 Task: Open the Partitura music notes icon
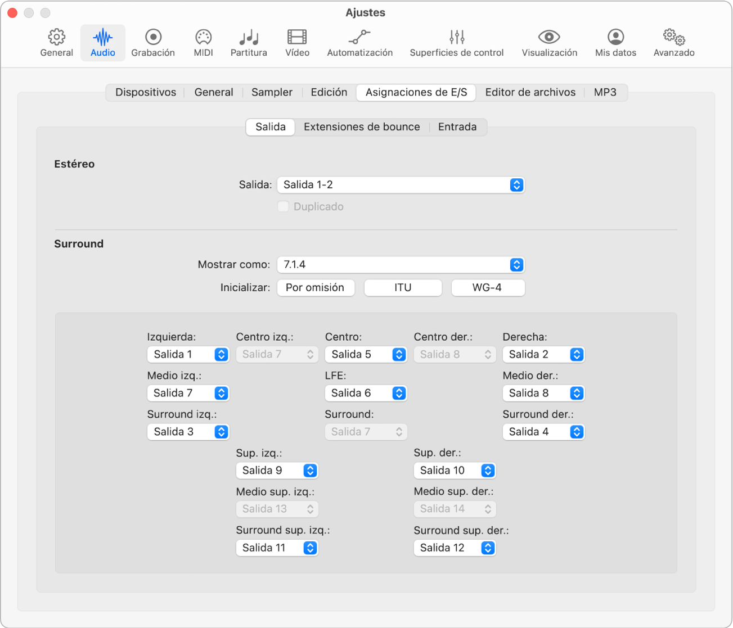pos(249,37)
